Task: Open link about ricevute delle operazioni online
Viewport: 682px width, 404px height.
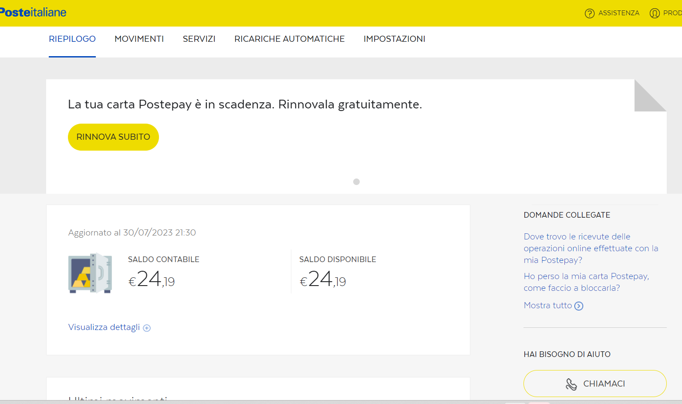Action: 590,248
